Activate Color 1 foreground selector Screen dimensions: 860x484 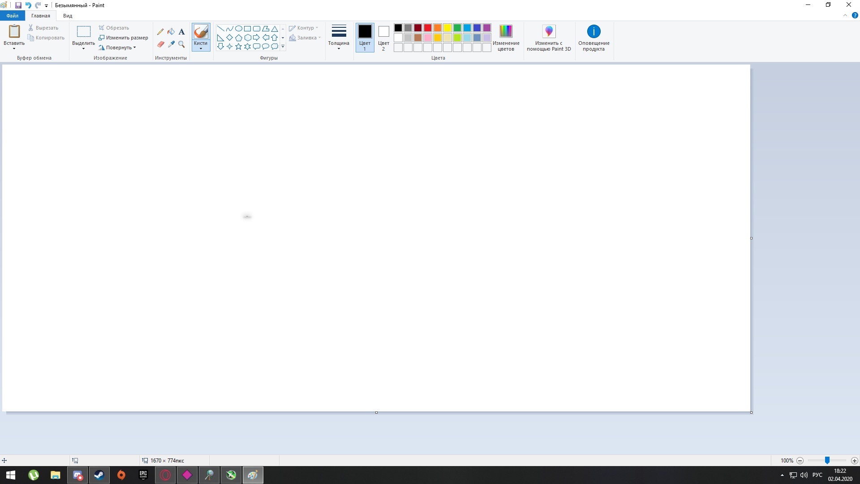point(365,38)
